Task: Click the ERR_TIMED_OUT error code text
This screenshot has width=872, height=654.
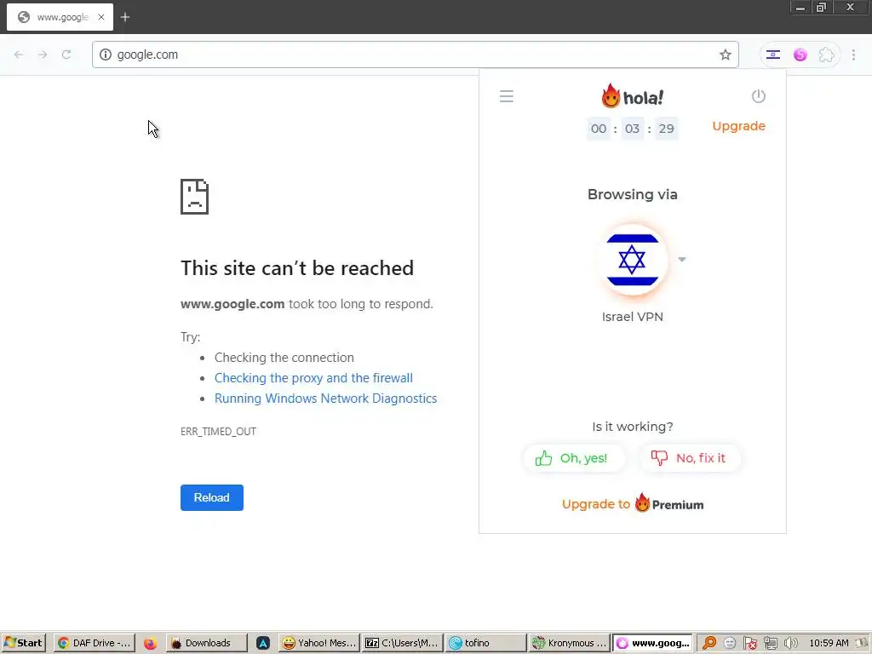Action: point(218,432)
